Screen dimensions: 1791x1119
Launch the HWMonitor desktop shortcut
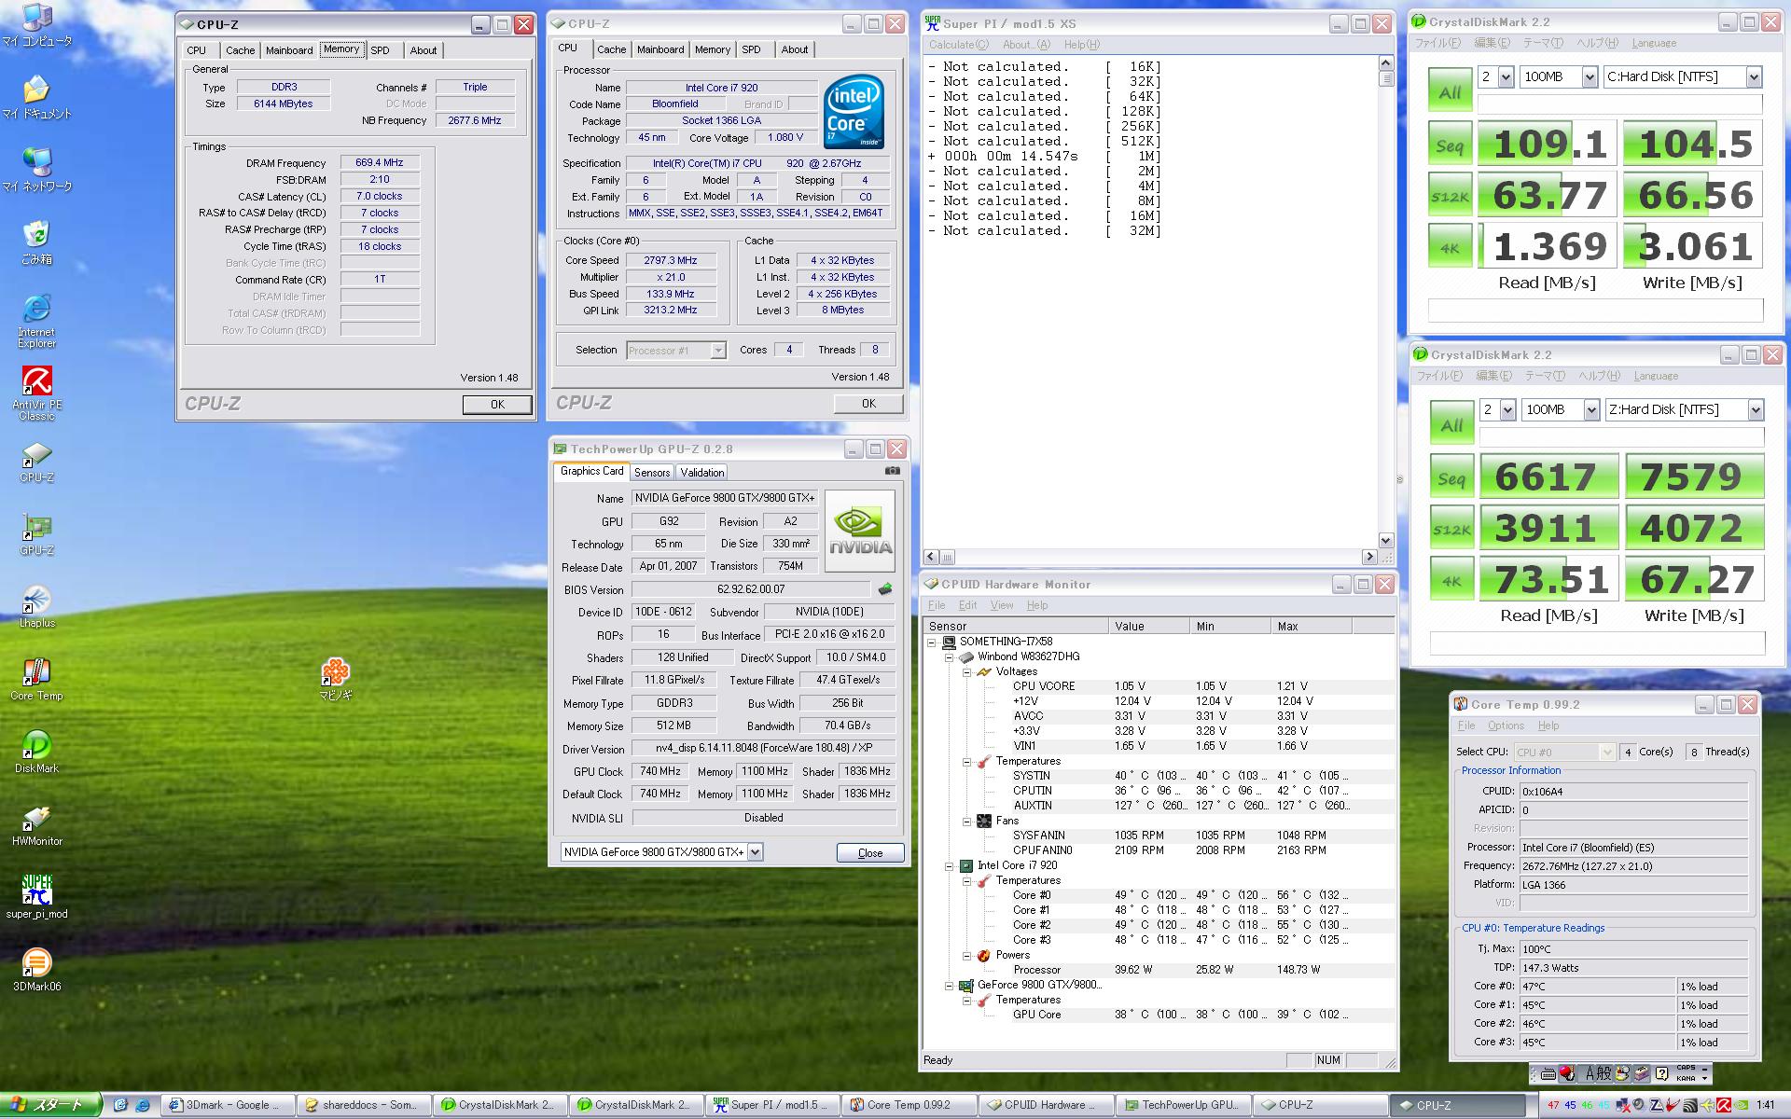pyautogui.click(x=36, y=818)
